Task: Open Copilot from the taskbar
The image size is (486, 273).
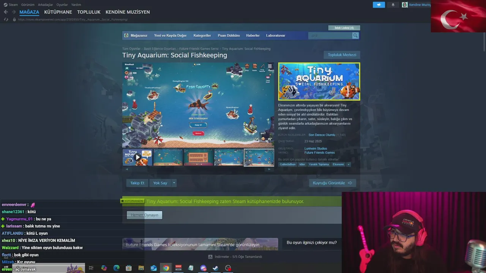Action: pos(104,268)
